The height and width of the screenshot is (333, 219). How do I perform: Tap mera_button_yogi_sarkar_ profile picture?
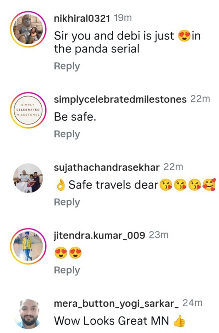click(x=28, y=314)
